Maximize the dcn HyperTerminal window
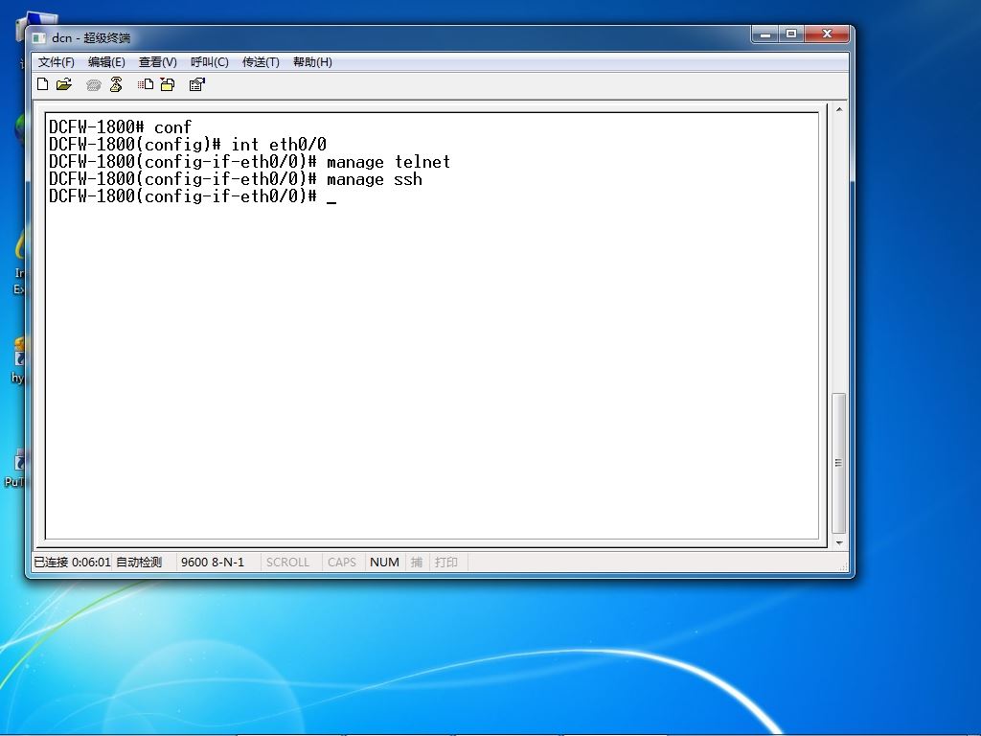Screen dimensions: 981x736 coord(791,34)
